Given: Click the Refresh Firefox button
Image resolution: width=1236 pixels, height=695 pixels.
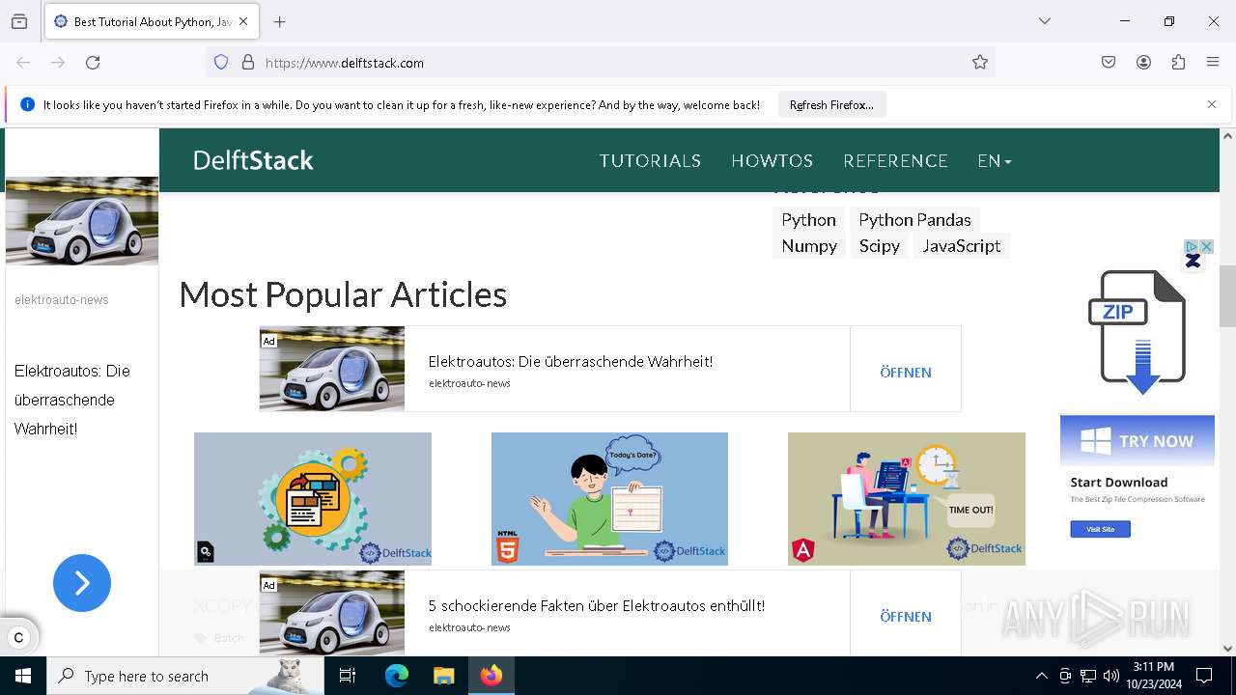Looking at the screenshot, I should 831,104.
